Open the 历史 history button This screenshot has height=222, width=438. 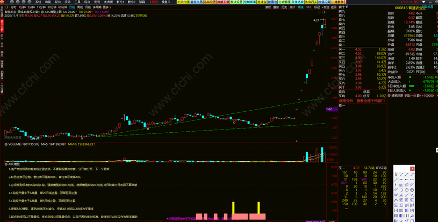[284, 8]
